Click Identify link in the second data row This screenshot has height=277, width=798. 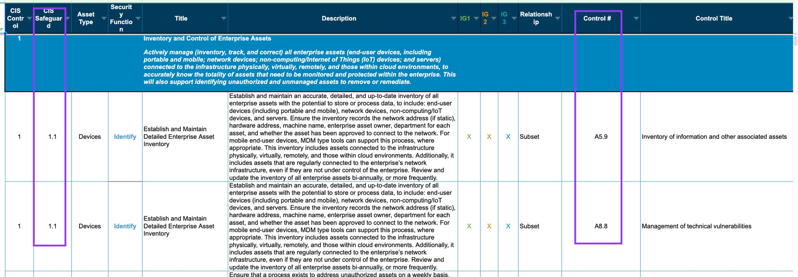125,226
